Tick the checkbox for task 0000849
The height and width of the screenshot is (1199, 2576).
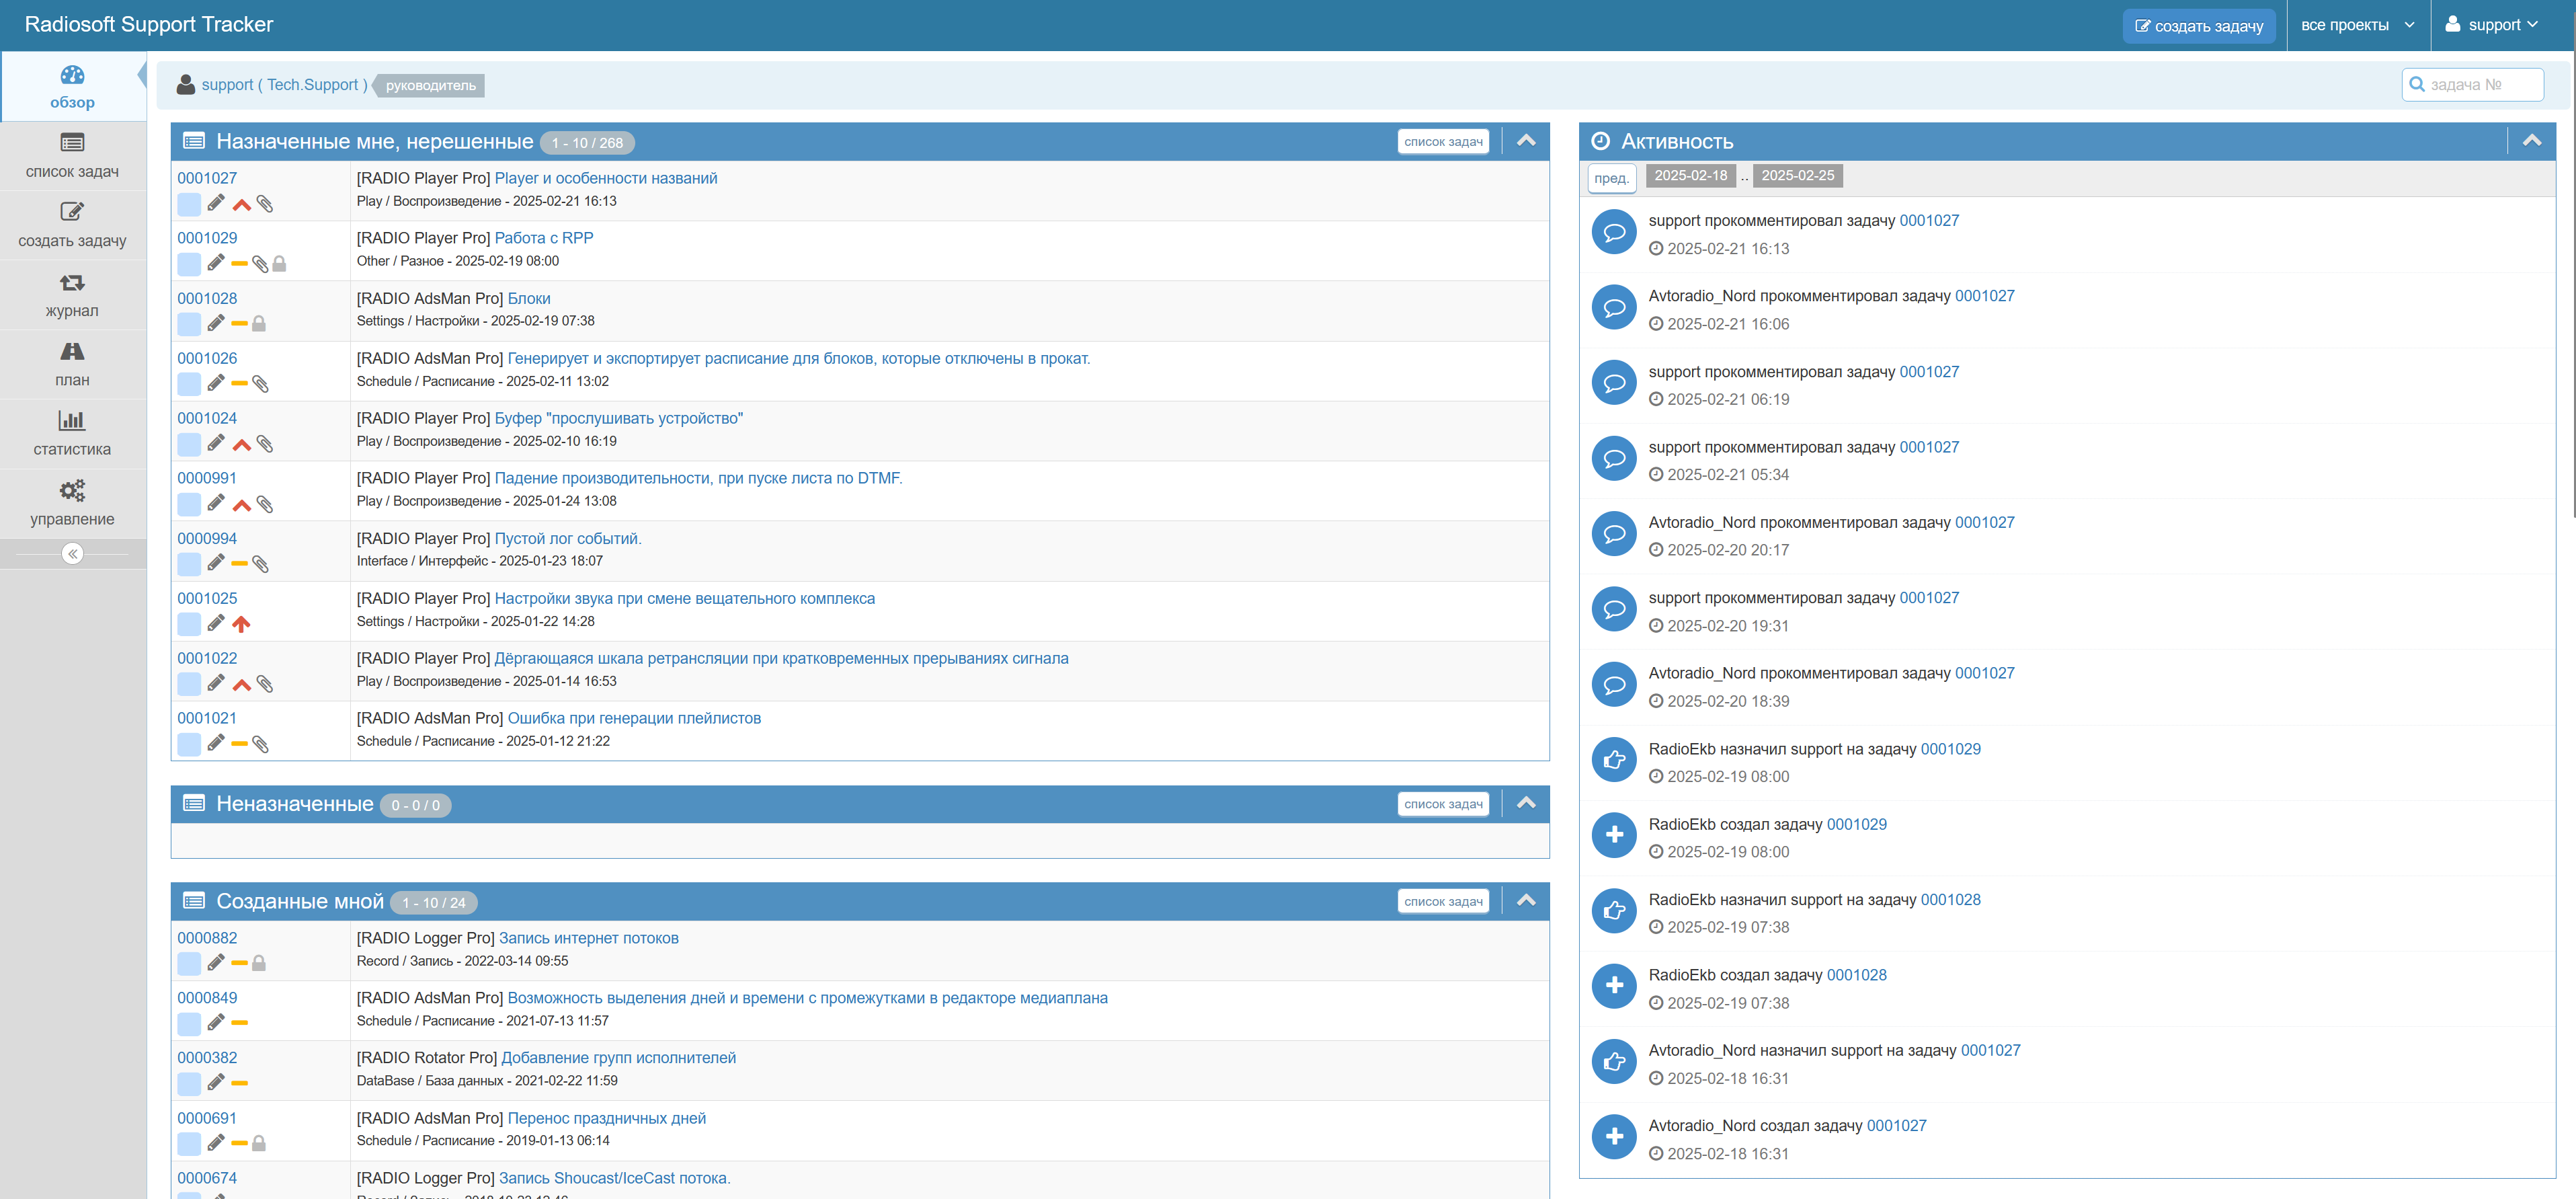[189, 1024]
